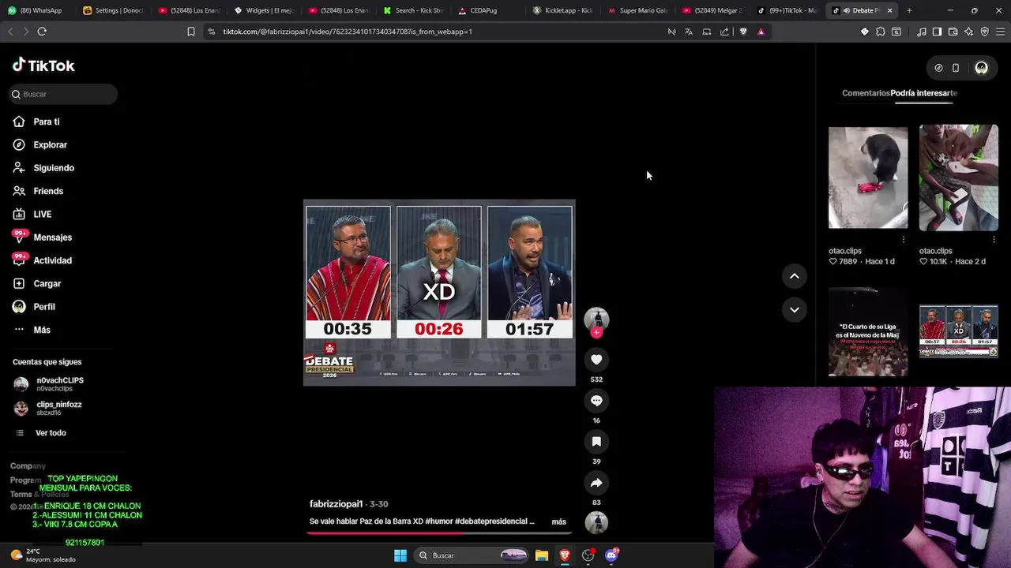Open the #debatepresidencial hashtag
Viewport: 1011px width, 568px height.
pos(491,521)
